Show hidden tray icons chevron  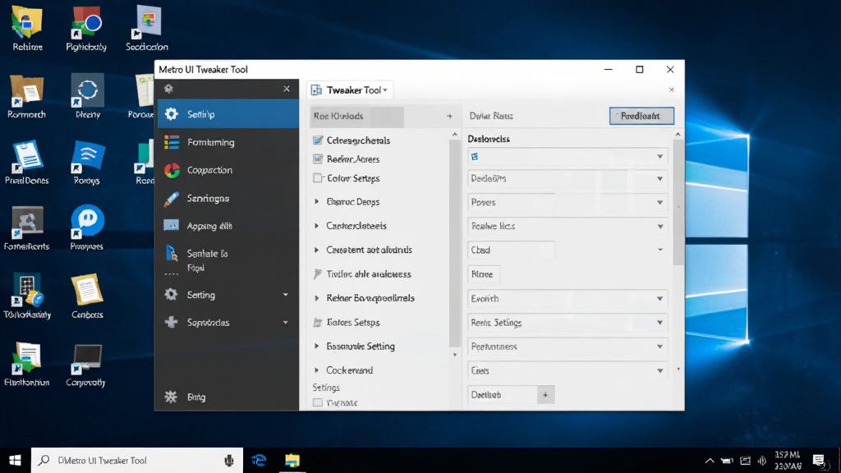tap(710, 460)
